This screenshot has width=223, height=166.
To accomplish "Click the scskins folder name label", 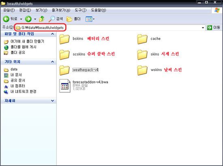I will pyautogui.click(x=79, y=54).
